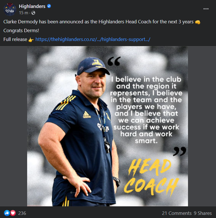Image resolution: width=216 pixels, height=218 pixels.
Task: Click the "Congrats Derms!" post text
Action: pyautogui.click(x=21, y=30)
